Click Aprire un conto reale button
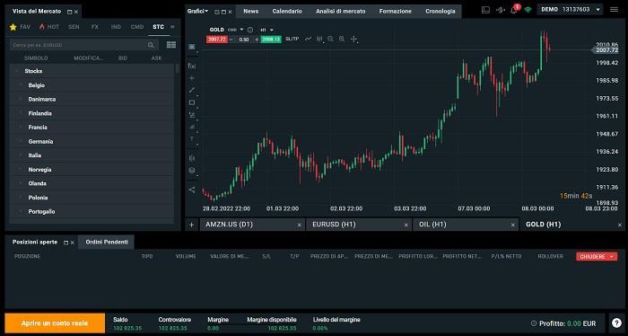 click(x=55, y=323)
